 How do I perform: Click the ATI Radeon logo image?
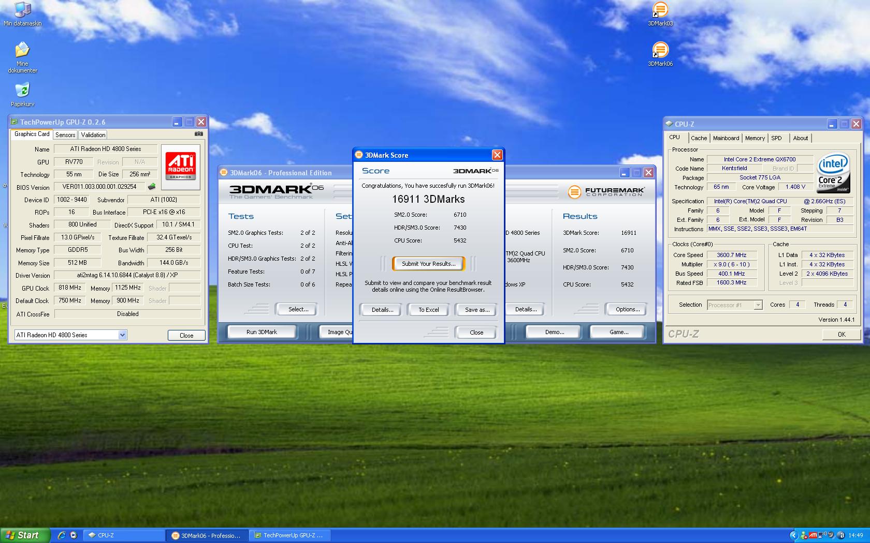(180, 164)
